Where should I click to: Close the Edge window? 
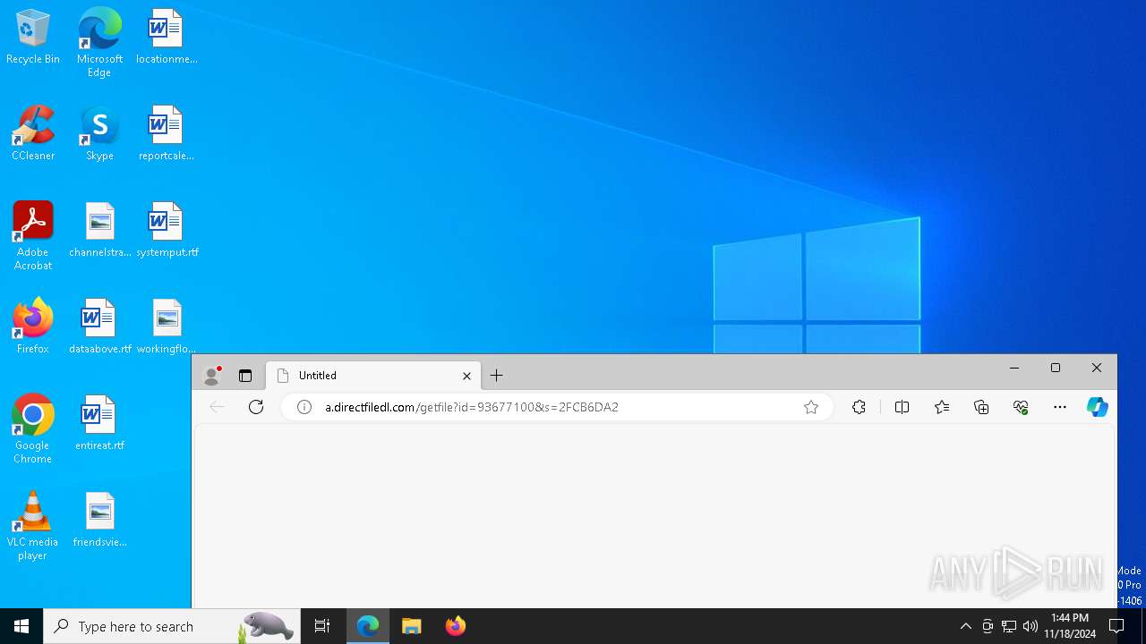click(1097, 368)
